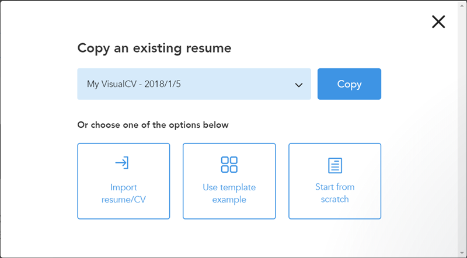Click the word 'scratch' in the last card
467x258 pixels.
tap(334, 199)
